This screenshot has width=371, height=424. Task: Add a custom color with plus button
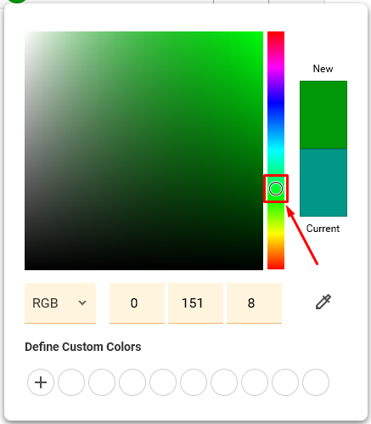[x=41, y=382]
